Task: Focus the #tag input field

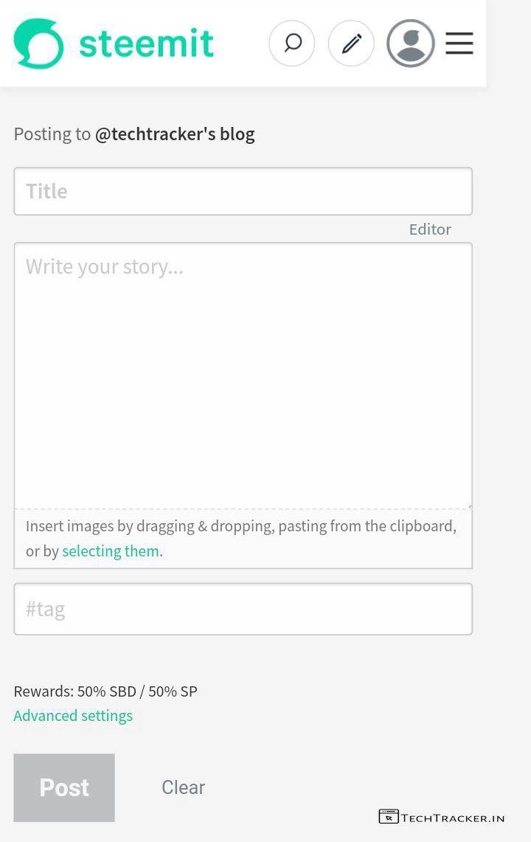Action: (243, 609)
